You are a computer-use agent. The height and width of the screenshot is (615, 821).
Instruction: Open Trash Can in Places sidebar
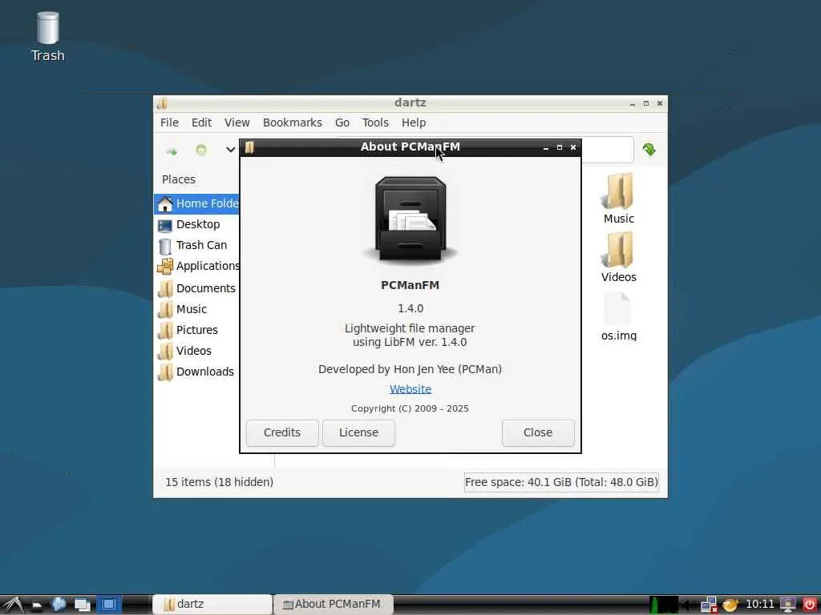(x=197, y=245)
